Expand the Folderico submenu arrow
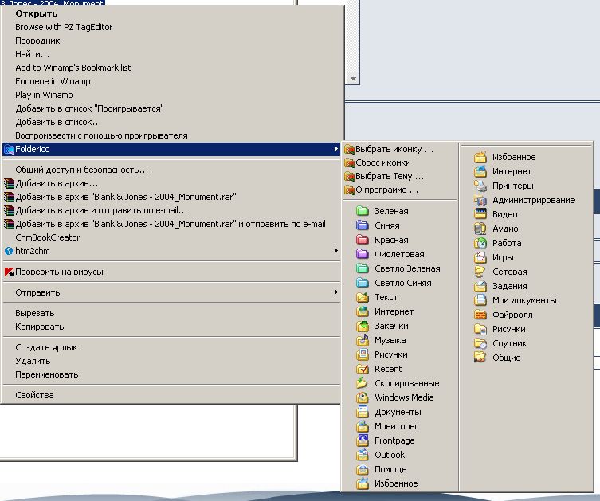The width and height of the screenshot is (600, 501). (x=335, y=149)
